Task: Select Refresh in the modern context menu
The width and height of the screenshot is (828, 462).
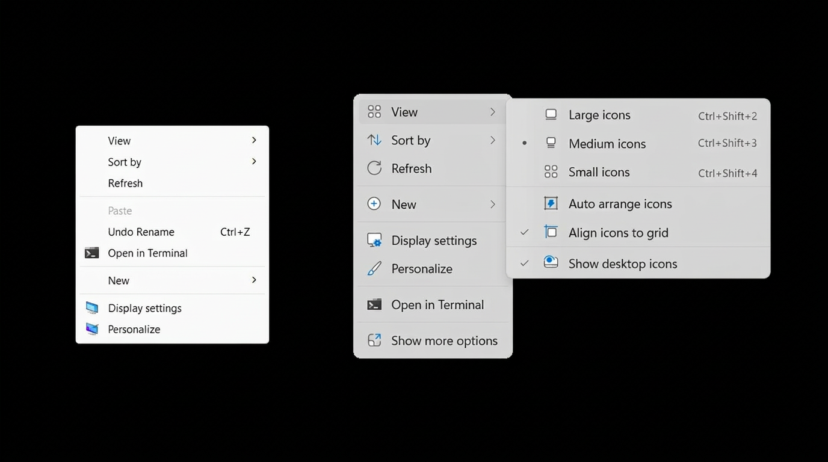Action: (433, 168)
